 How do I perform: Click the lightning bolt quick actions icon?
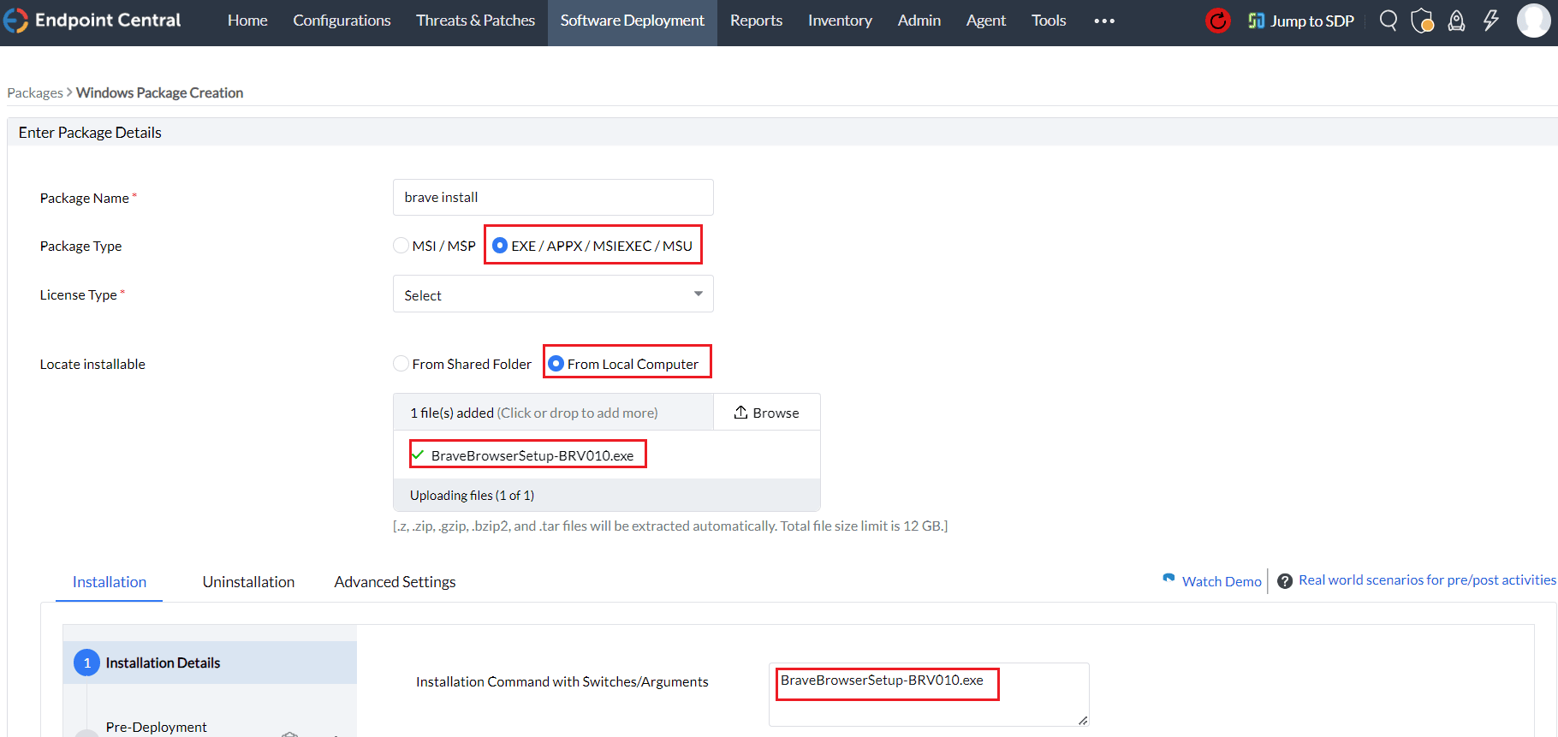point(1491,21)
